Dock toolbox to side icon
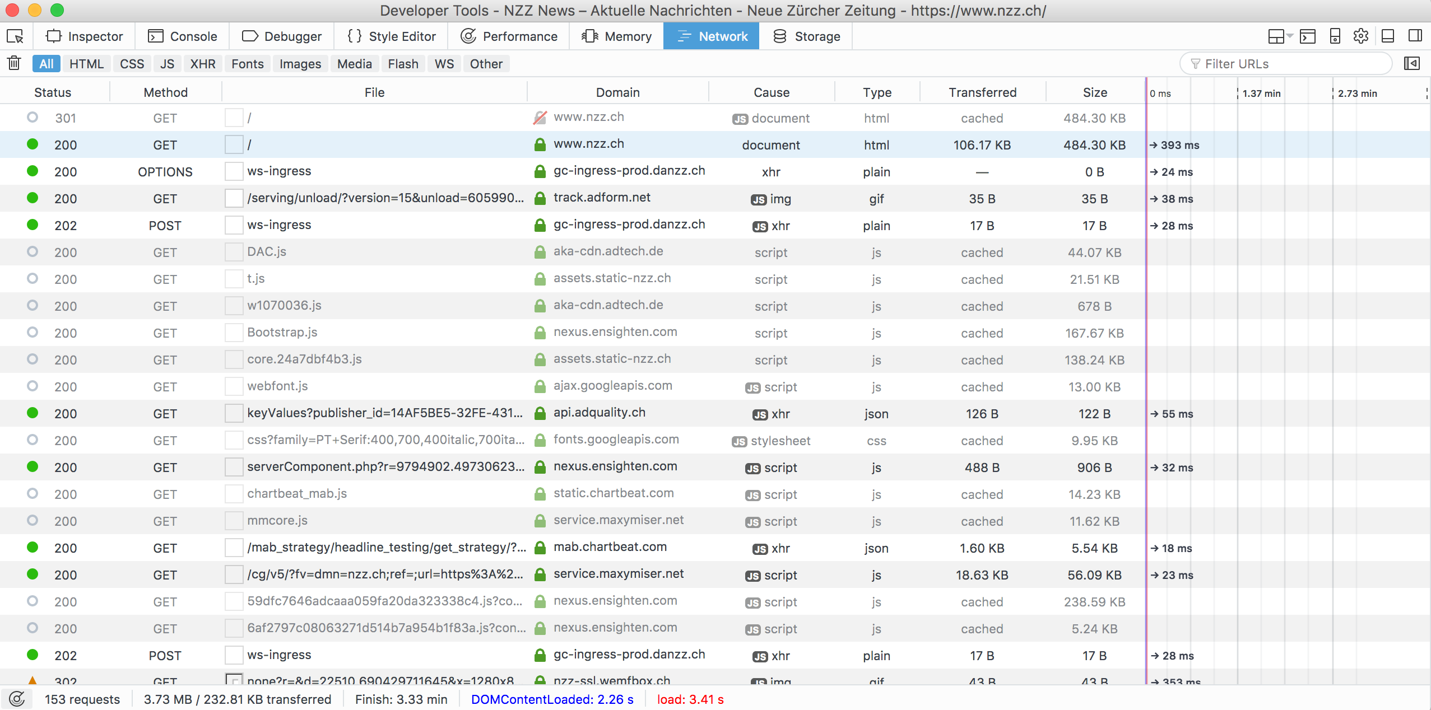The image size is (1431, 710). pos(1415,36)
